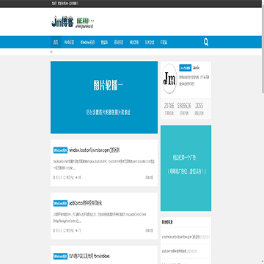Open search with the magnifier icon
The width and height of the screenshot is (264, 264).
pyautogui.click(x=206, y=43)
